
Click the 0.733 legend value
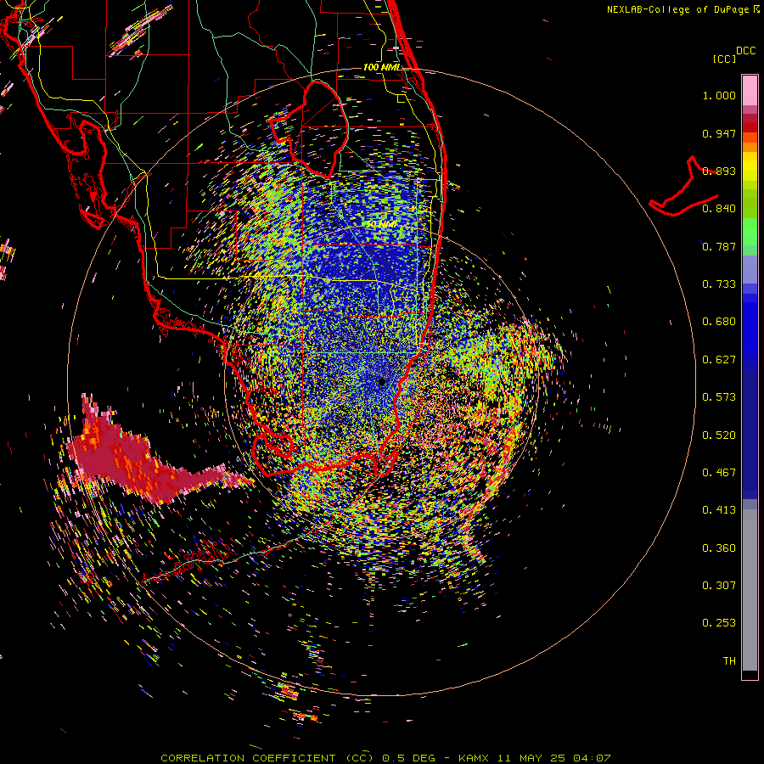(x=719, y=284)
